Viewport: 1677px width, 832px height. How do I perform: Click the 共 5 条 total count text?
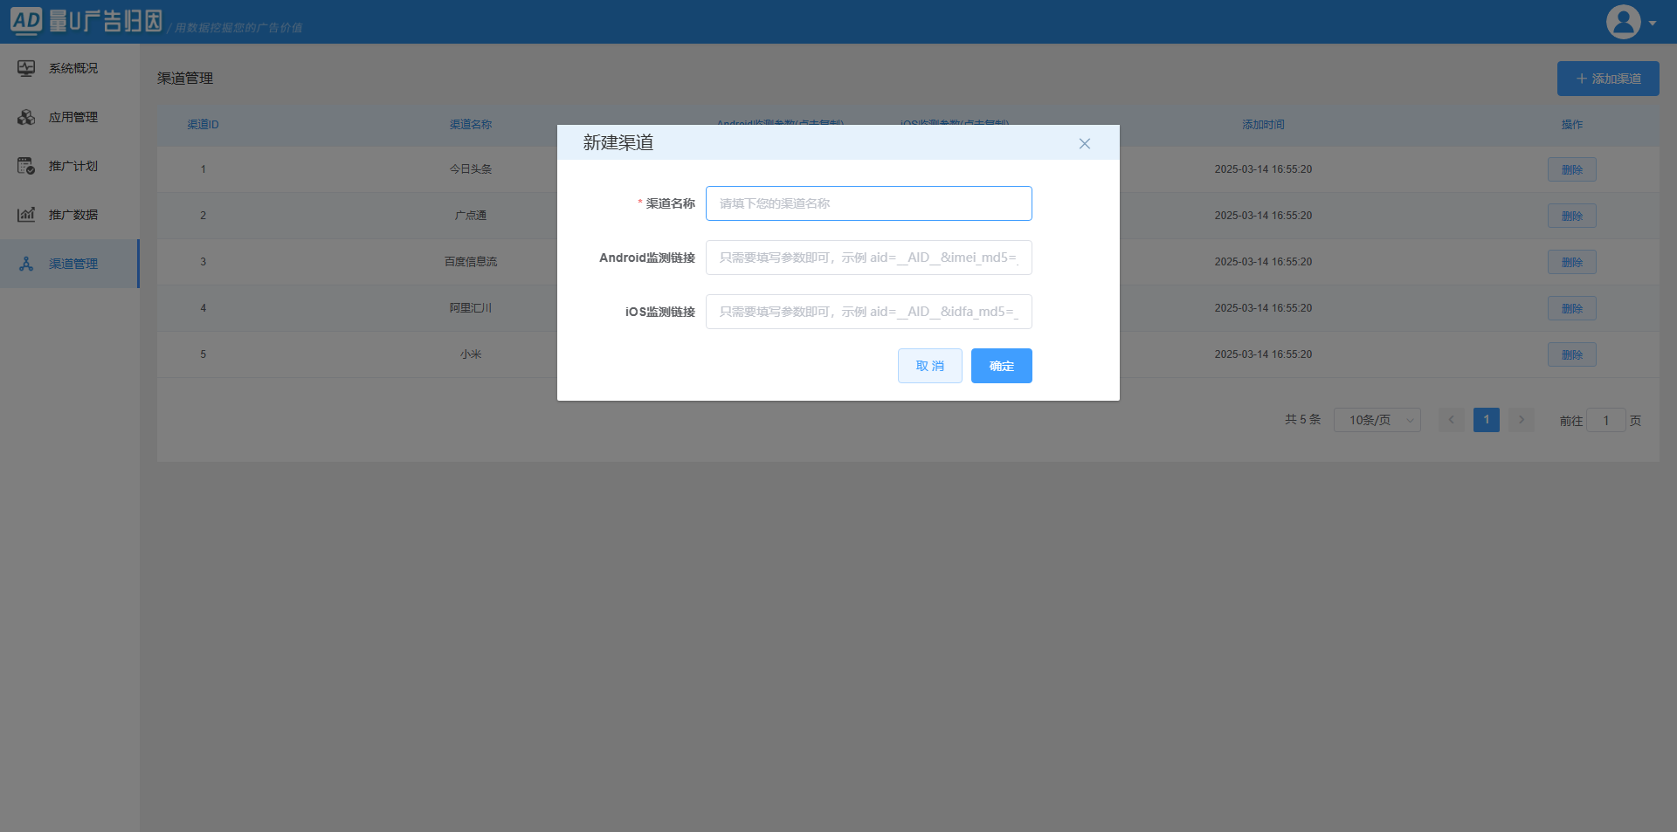(x=1302, y=420)
